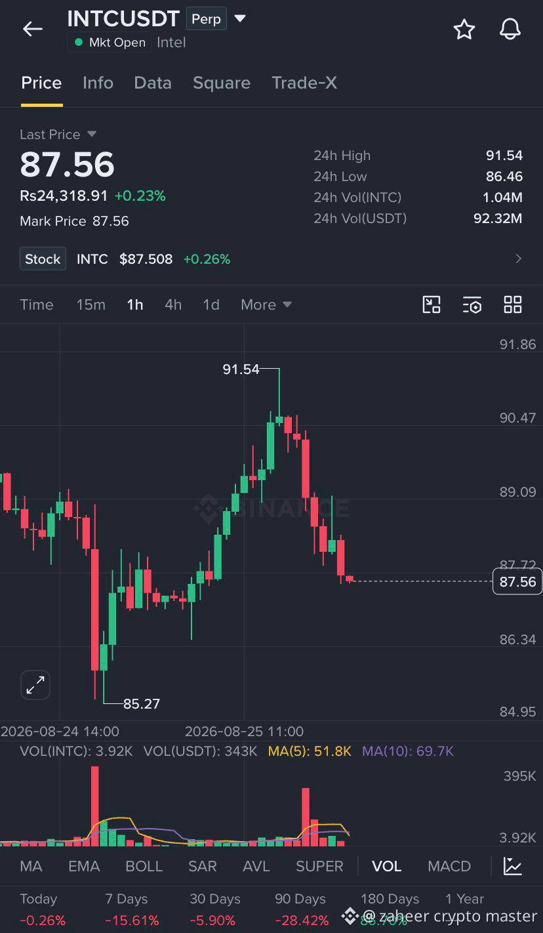Tap the Mkt Open status indicator

(x=110, y=42)
